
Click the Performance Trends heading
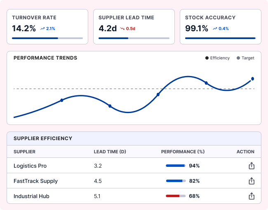pos(45,58)
